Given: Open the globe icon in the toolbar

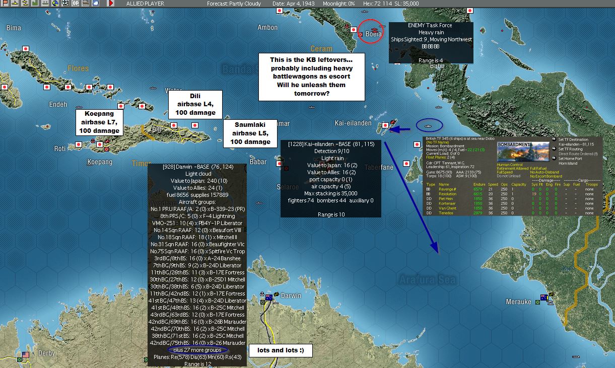Looking at the screenshot, I should coord(55,4).
